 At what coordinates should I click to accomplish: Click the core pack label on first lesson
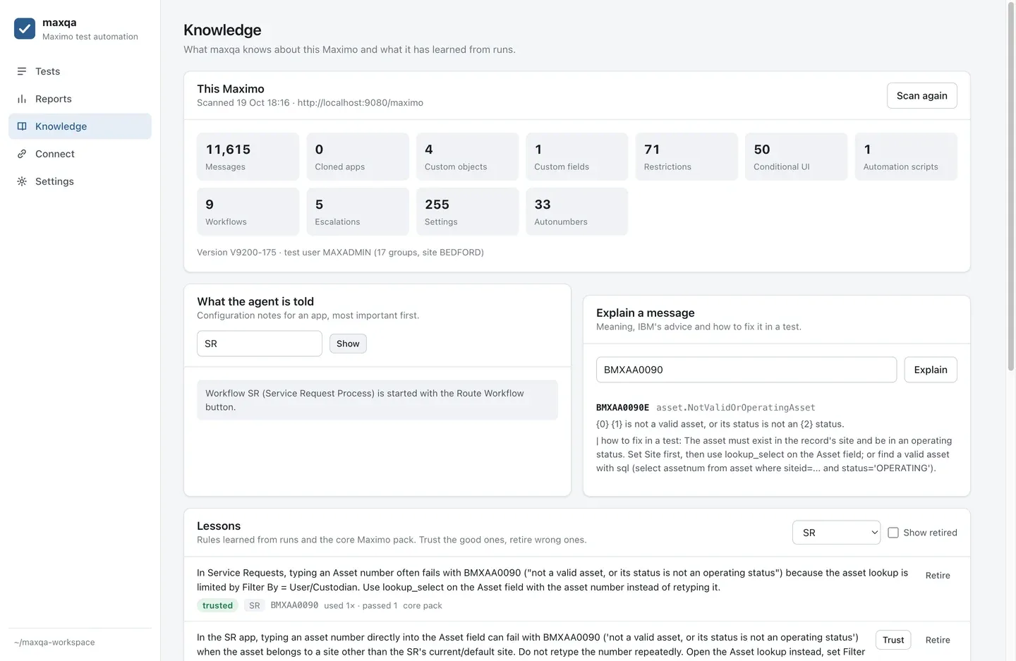point(423,605)
